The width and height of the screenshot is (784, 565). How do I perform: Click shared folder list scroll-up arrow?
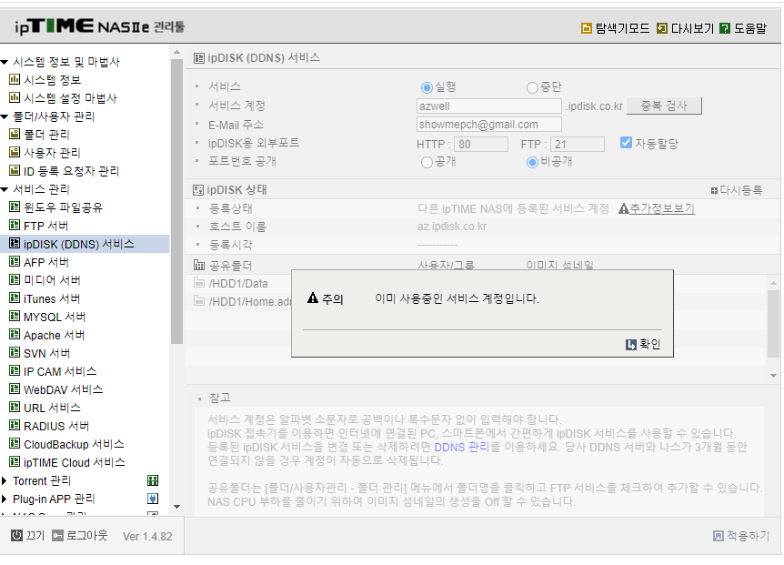point(773,283)
